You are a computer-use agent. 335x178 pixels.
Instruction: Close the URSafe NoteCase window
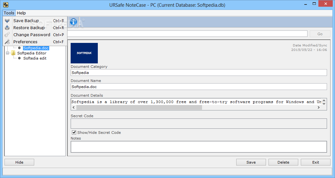pos(326,4)
